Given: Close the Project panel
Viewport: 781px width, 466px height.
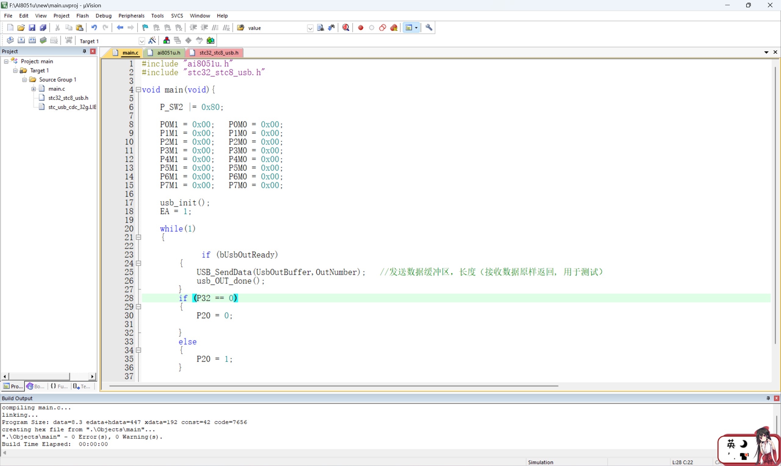Looking at the screenshot, I should 93,51.
